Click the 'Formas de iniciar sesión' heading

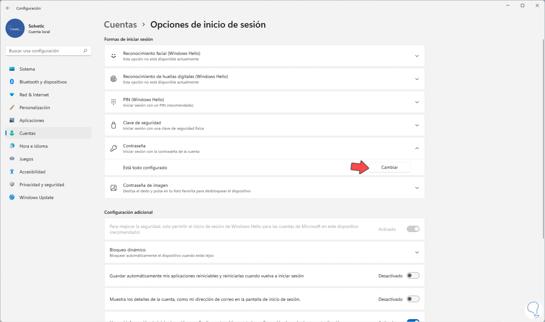pyautogui.click(x=128, y=39)
